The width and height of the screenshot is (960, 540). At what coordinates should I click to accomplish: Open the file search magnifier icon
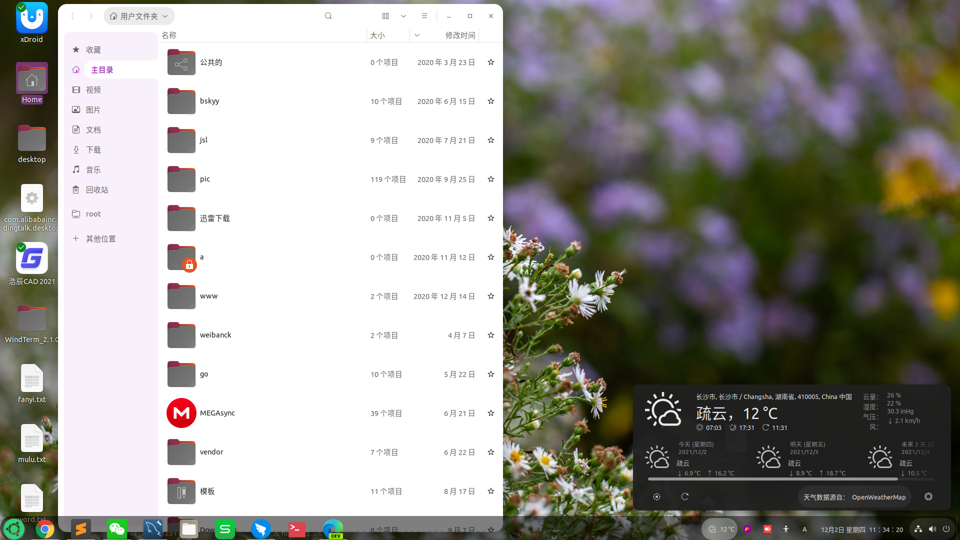328,16
